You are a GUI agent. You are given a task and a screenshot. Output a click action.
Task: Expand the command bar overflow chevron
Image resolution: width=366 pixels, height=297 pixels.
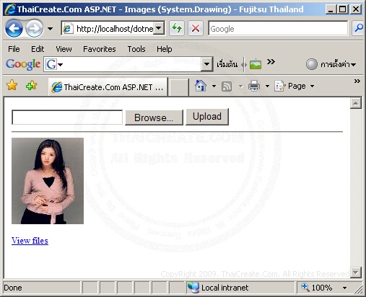coord(357,81)
